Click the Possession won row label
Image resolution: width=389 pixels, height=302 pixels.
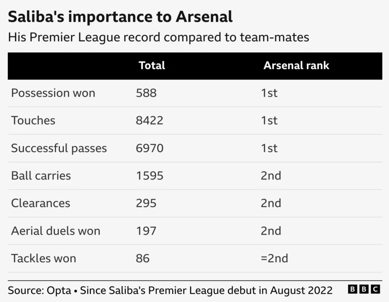pyautogui.click(x=53, y=93)
